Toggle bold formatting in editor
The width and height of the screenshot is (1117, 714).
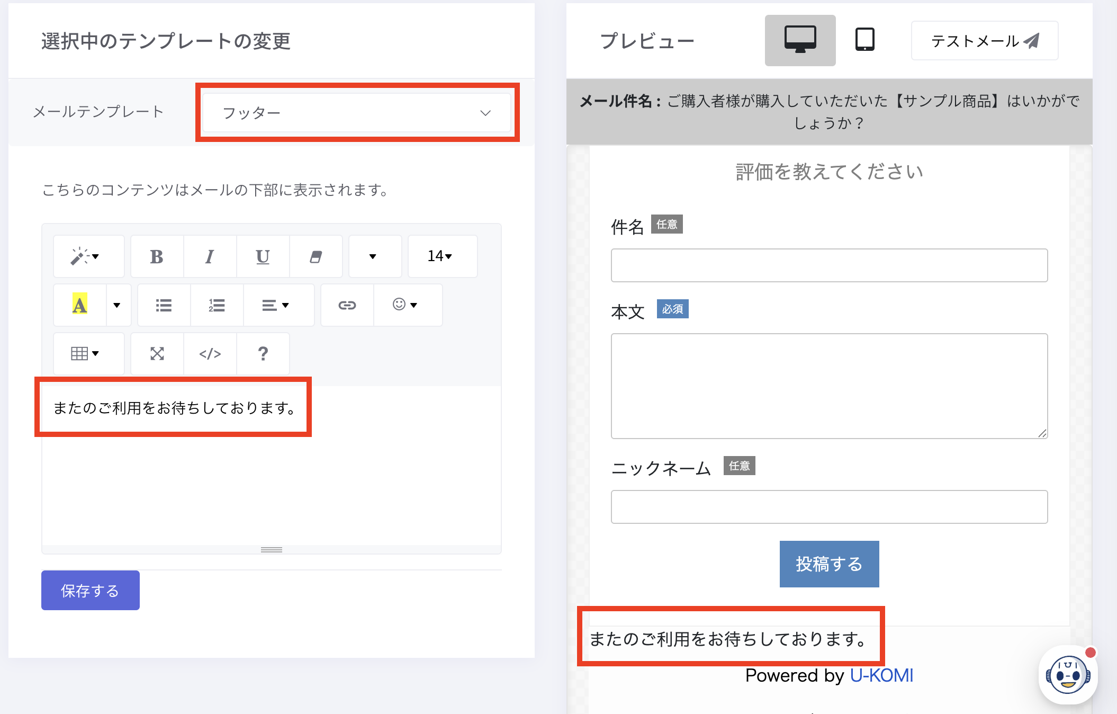157,257
